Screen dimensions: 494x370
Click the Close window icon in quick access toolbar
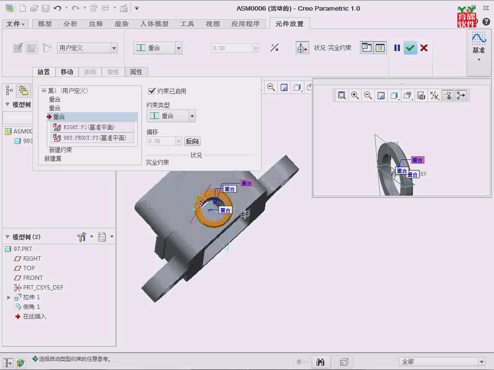123,8
